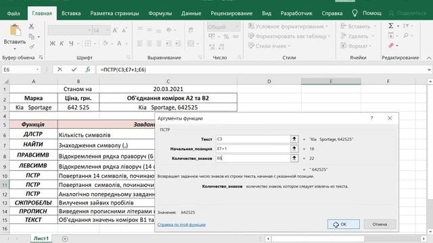Viewport: 433px width, 243px height.
Task: Select cell СЖПРОБЕЛЫ in column A
Action: [x=33, y=202]
